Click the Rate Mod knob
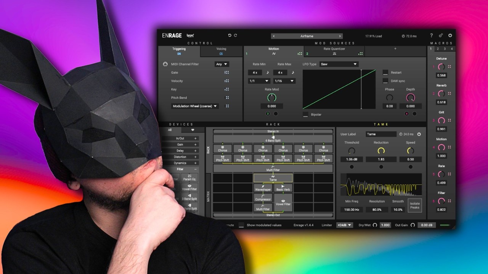Screen dimensions: 488x274 pyautogui.click(x=271, y=97)
